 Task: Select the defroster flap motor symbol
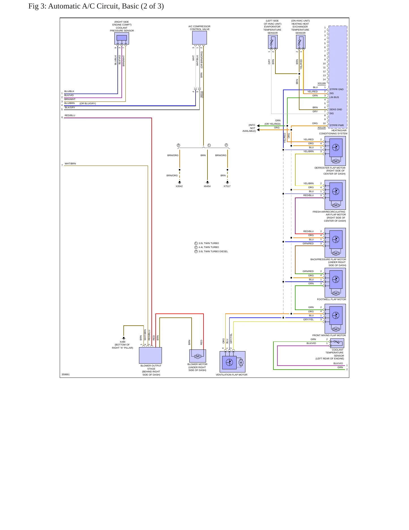(335, 151)
